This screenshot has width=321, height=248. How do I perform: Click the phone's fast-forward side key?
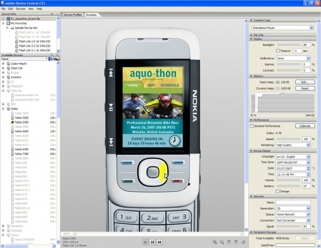[x=110, y=141]
